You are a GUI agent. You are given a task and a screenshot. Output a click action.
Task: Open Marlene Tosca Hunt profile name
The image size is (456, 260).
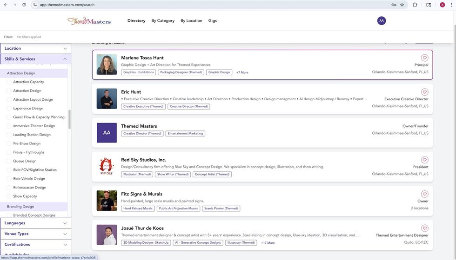pos(142,58)
